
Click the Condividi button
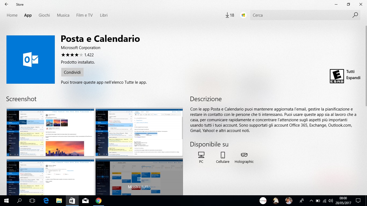[72, 72]
